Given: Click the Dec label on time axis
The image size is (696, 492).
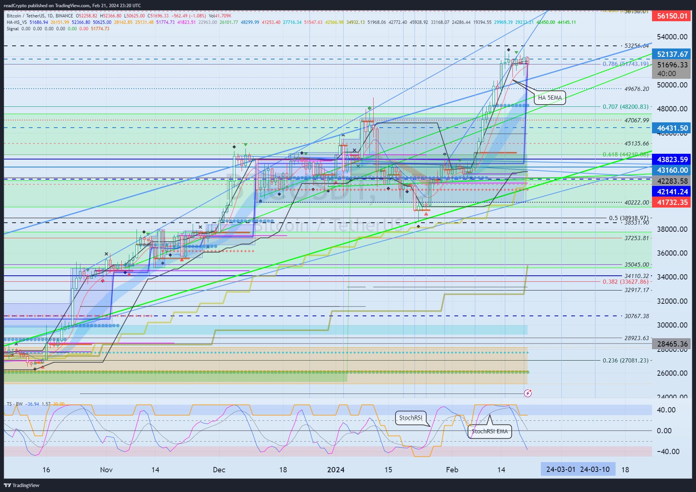Looking at the screenshot, I should pyautogui.click(x=219, y=470).
